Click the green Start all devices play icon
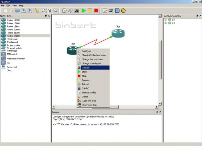Viewport: 202px width, 146px height. coord(84,11)
